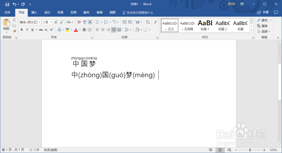Screen dimensions: 282x153
Task: Switch to the 插入 Insert tab
Action: click(34, 12)
